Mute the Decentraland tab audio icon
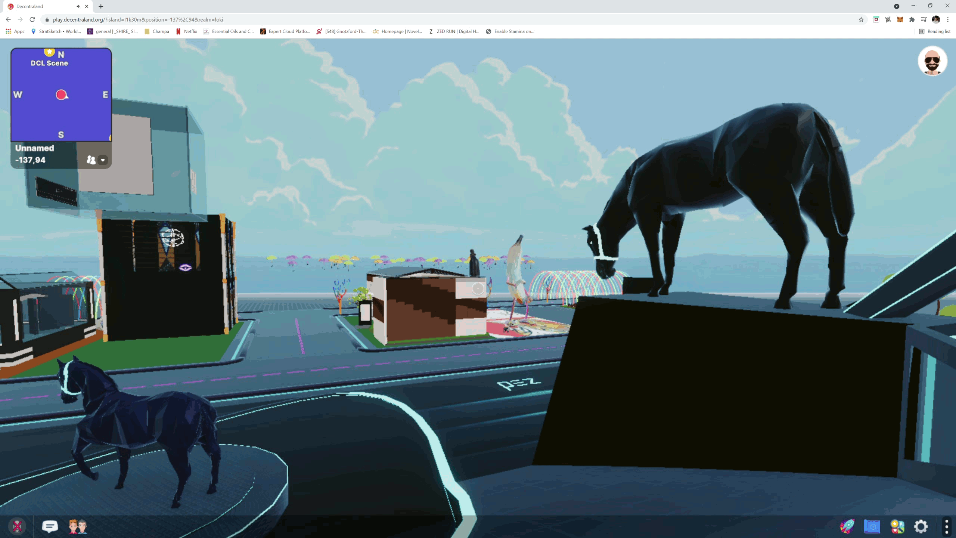 78,6
